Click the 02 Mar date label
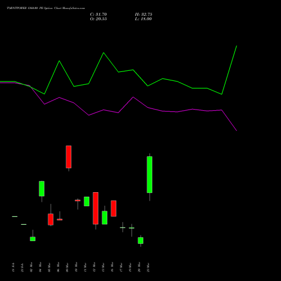The height and width of the screenshot is (281, 281). tap(31, 267)
